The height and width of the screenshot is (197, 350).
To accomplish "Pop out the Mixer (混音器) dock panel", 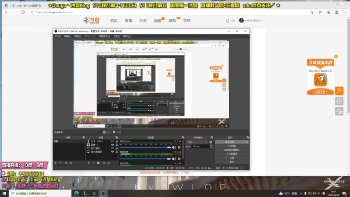I will pyautogui.click(x=183, y=137).
